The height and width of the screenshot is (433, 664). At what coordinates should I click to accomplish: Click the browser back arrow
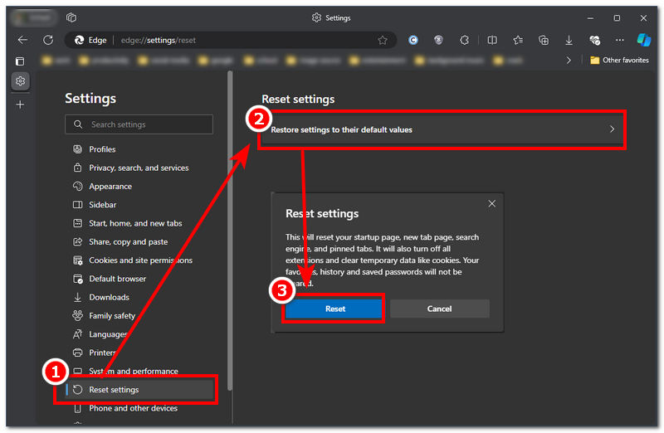pos(22,40)
